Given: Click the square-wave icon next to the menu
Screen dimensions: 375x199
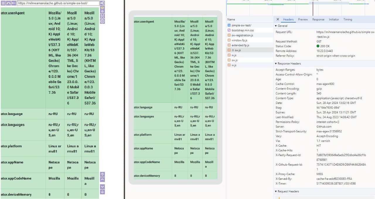Looking at the screenshot, I should click(8, 3).
